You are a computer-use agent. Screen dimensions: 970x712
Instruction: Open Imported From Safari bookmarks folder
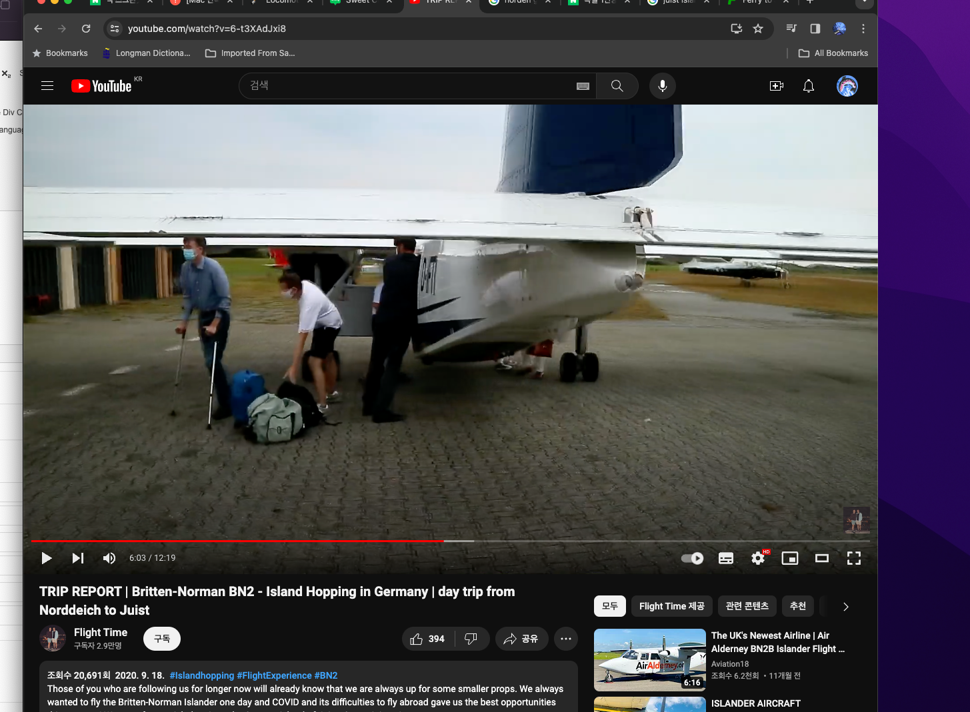[250, 53]
